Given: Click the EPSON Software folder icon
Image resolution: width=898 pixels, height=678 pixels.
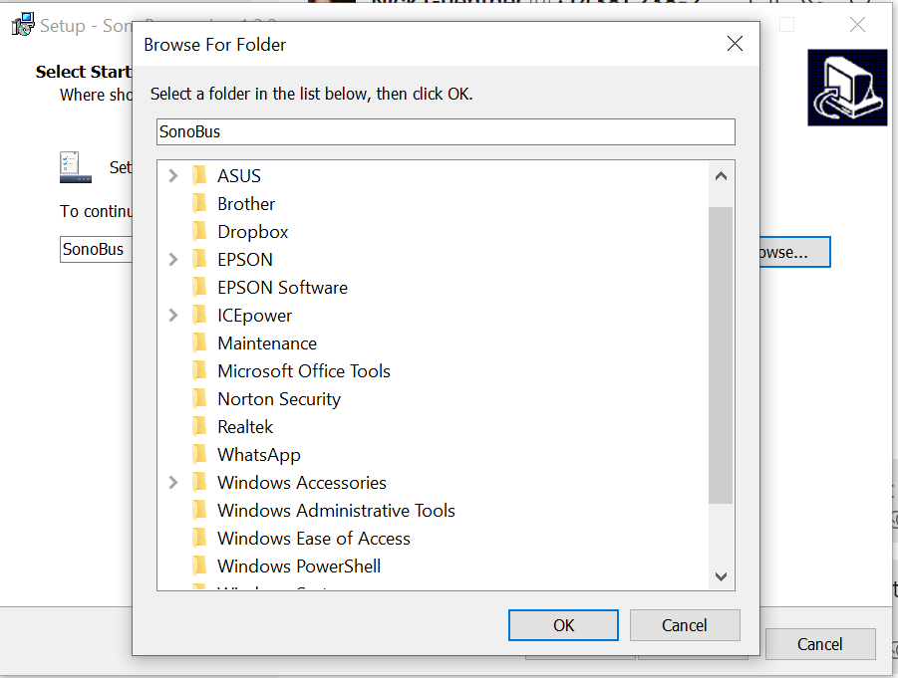Looking at the screenshot, I should pyautogui.click(x=199, y=287).
